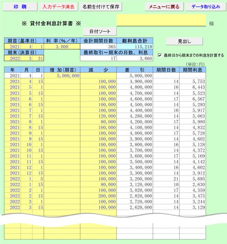Return with メニューに戻る button

point(164,7)
